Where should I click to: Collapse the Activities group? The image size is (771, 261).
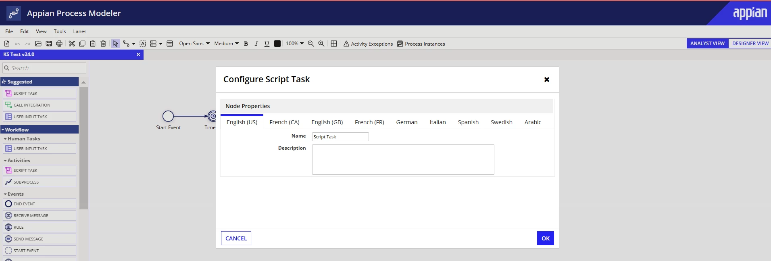point(17,161)
